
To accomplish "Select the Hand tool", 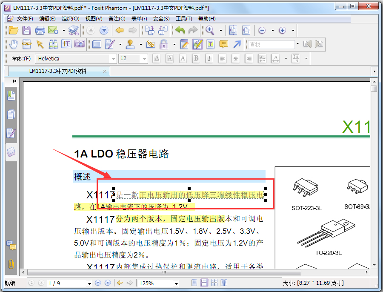I will [x=14, y=44].
